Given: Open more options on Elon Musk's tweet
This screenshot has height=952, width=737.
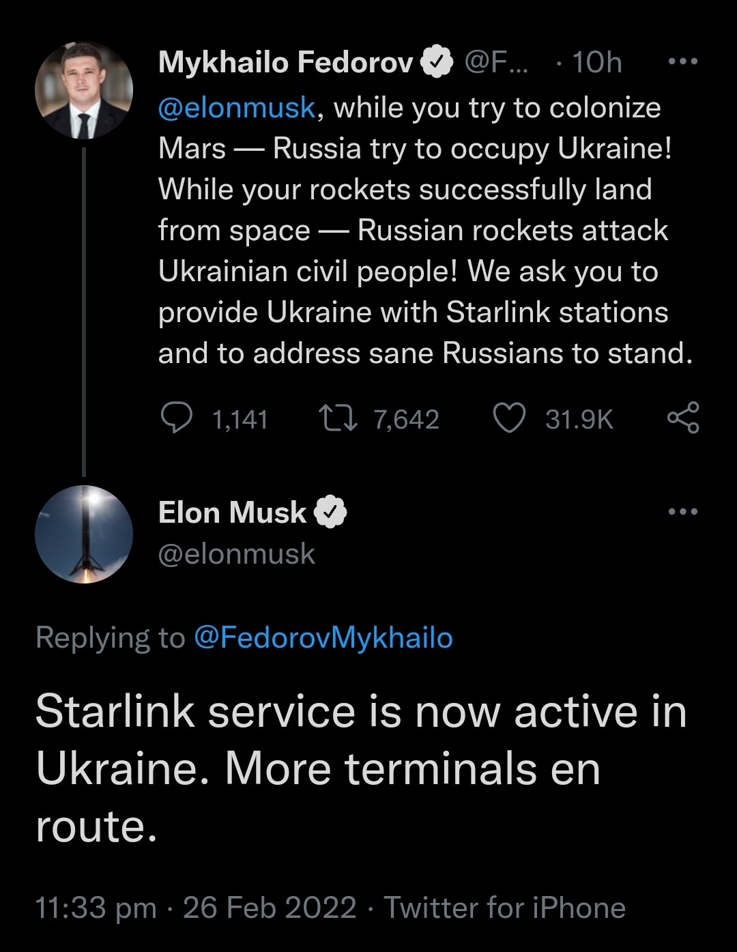Looking at the screenshot, I should pos(682,512).
